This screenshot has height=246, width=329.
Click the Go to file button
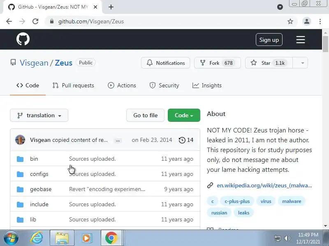coord(145,115)
